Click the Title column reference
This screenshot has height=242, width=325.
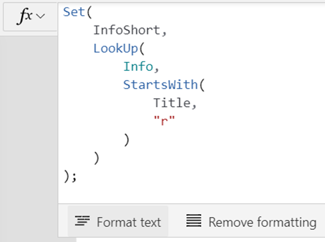[x=172, y=103]
